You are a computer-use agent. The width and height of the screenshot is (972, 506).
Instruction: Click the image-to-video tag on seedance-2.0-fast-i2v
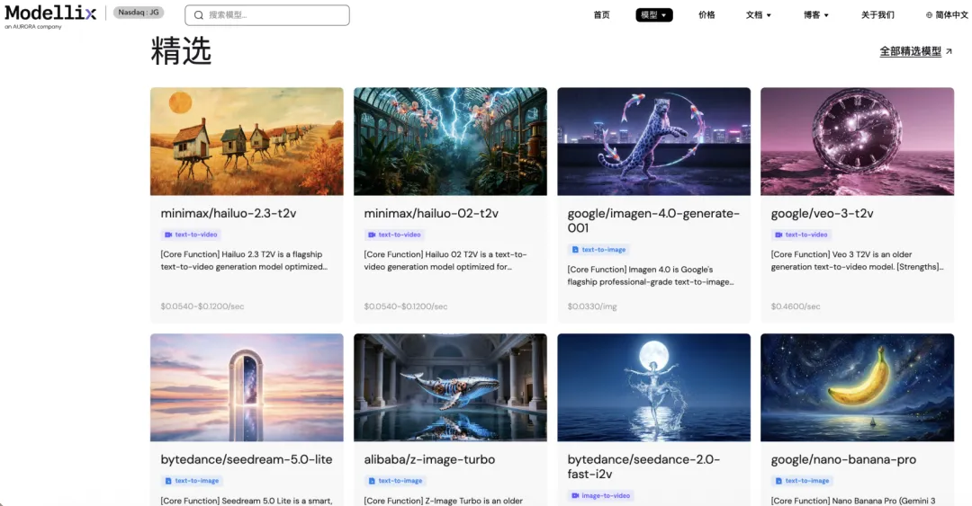(600, 495)
